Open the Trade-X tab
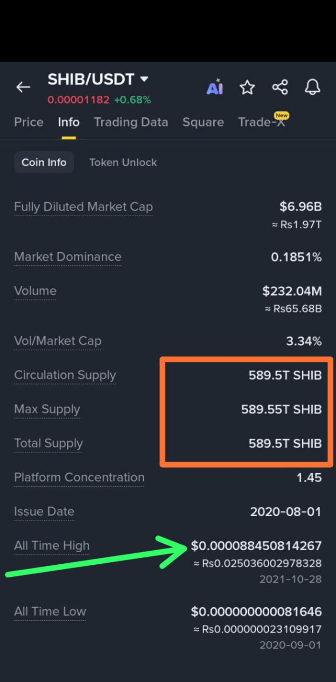 [262, 121]
